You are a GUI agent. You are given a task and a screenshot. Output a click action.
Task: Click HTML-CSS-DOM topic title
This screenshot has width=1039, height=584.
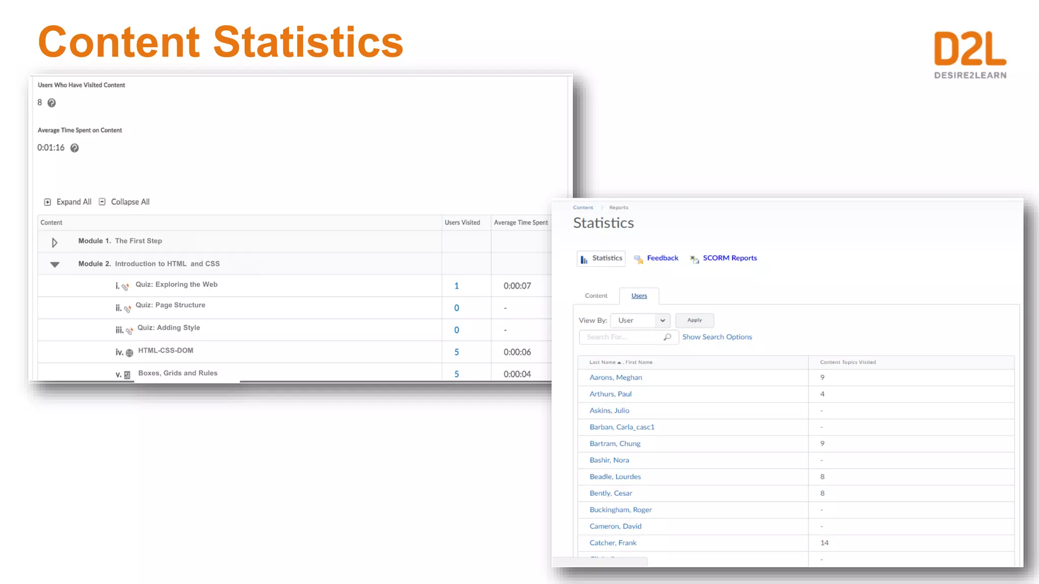(166, 350)
